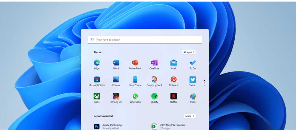Image resolution: width=296 pixels, height=132 pixels.
Task: Click the "Type here to search" field
Action: coord(145,39)
